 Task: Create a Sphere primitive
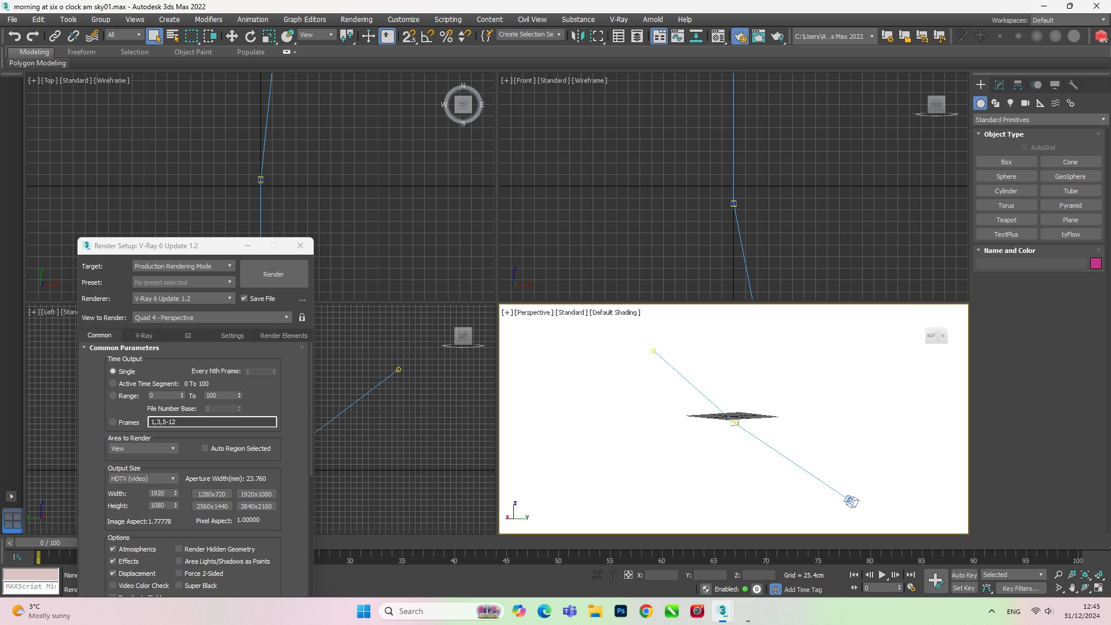(1006, 177)
